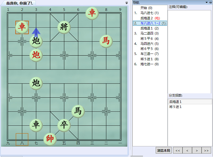Go to first move with << button

[177, 150]
